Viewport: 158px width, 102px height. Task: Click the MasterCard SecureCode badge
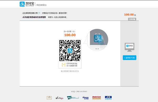pyautogui.click(x=97, y=98)
